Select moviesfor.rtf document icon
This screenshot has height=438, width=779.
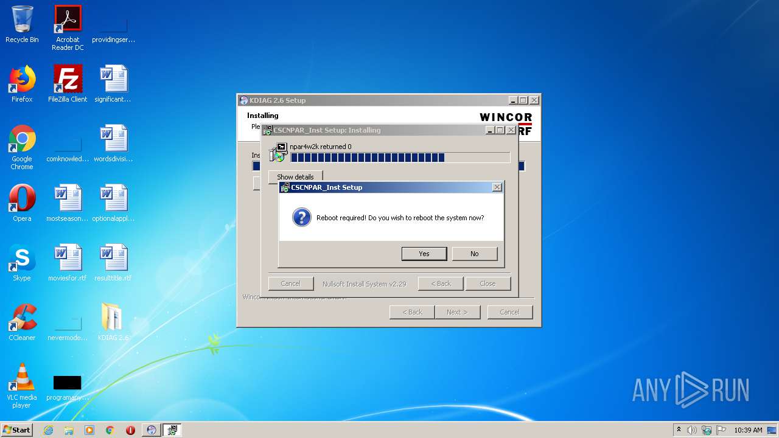(68, 263)
